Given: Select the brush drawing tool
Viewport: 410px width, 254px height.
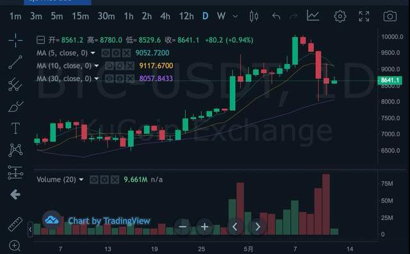Looking at the screenshot, I should pos(15,106).
